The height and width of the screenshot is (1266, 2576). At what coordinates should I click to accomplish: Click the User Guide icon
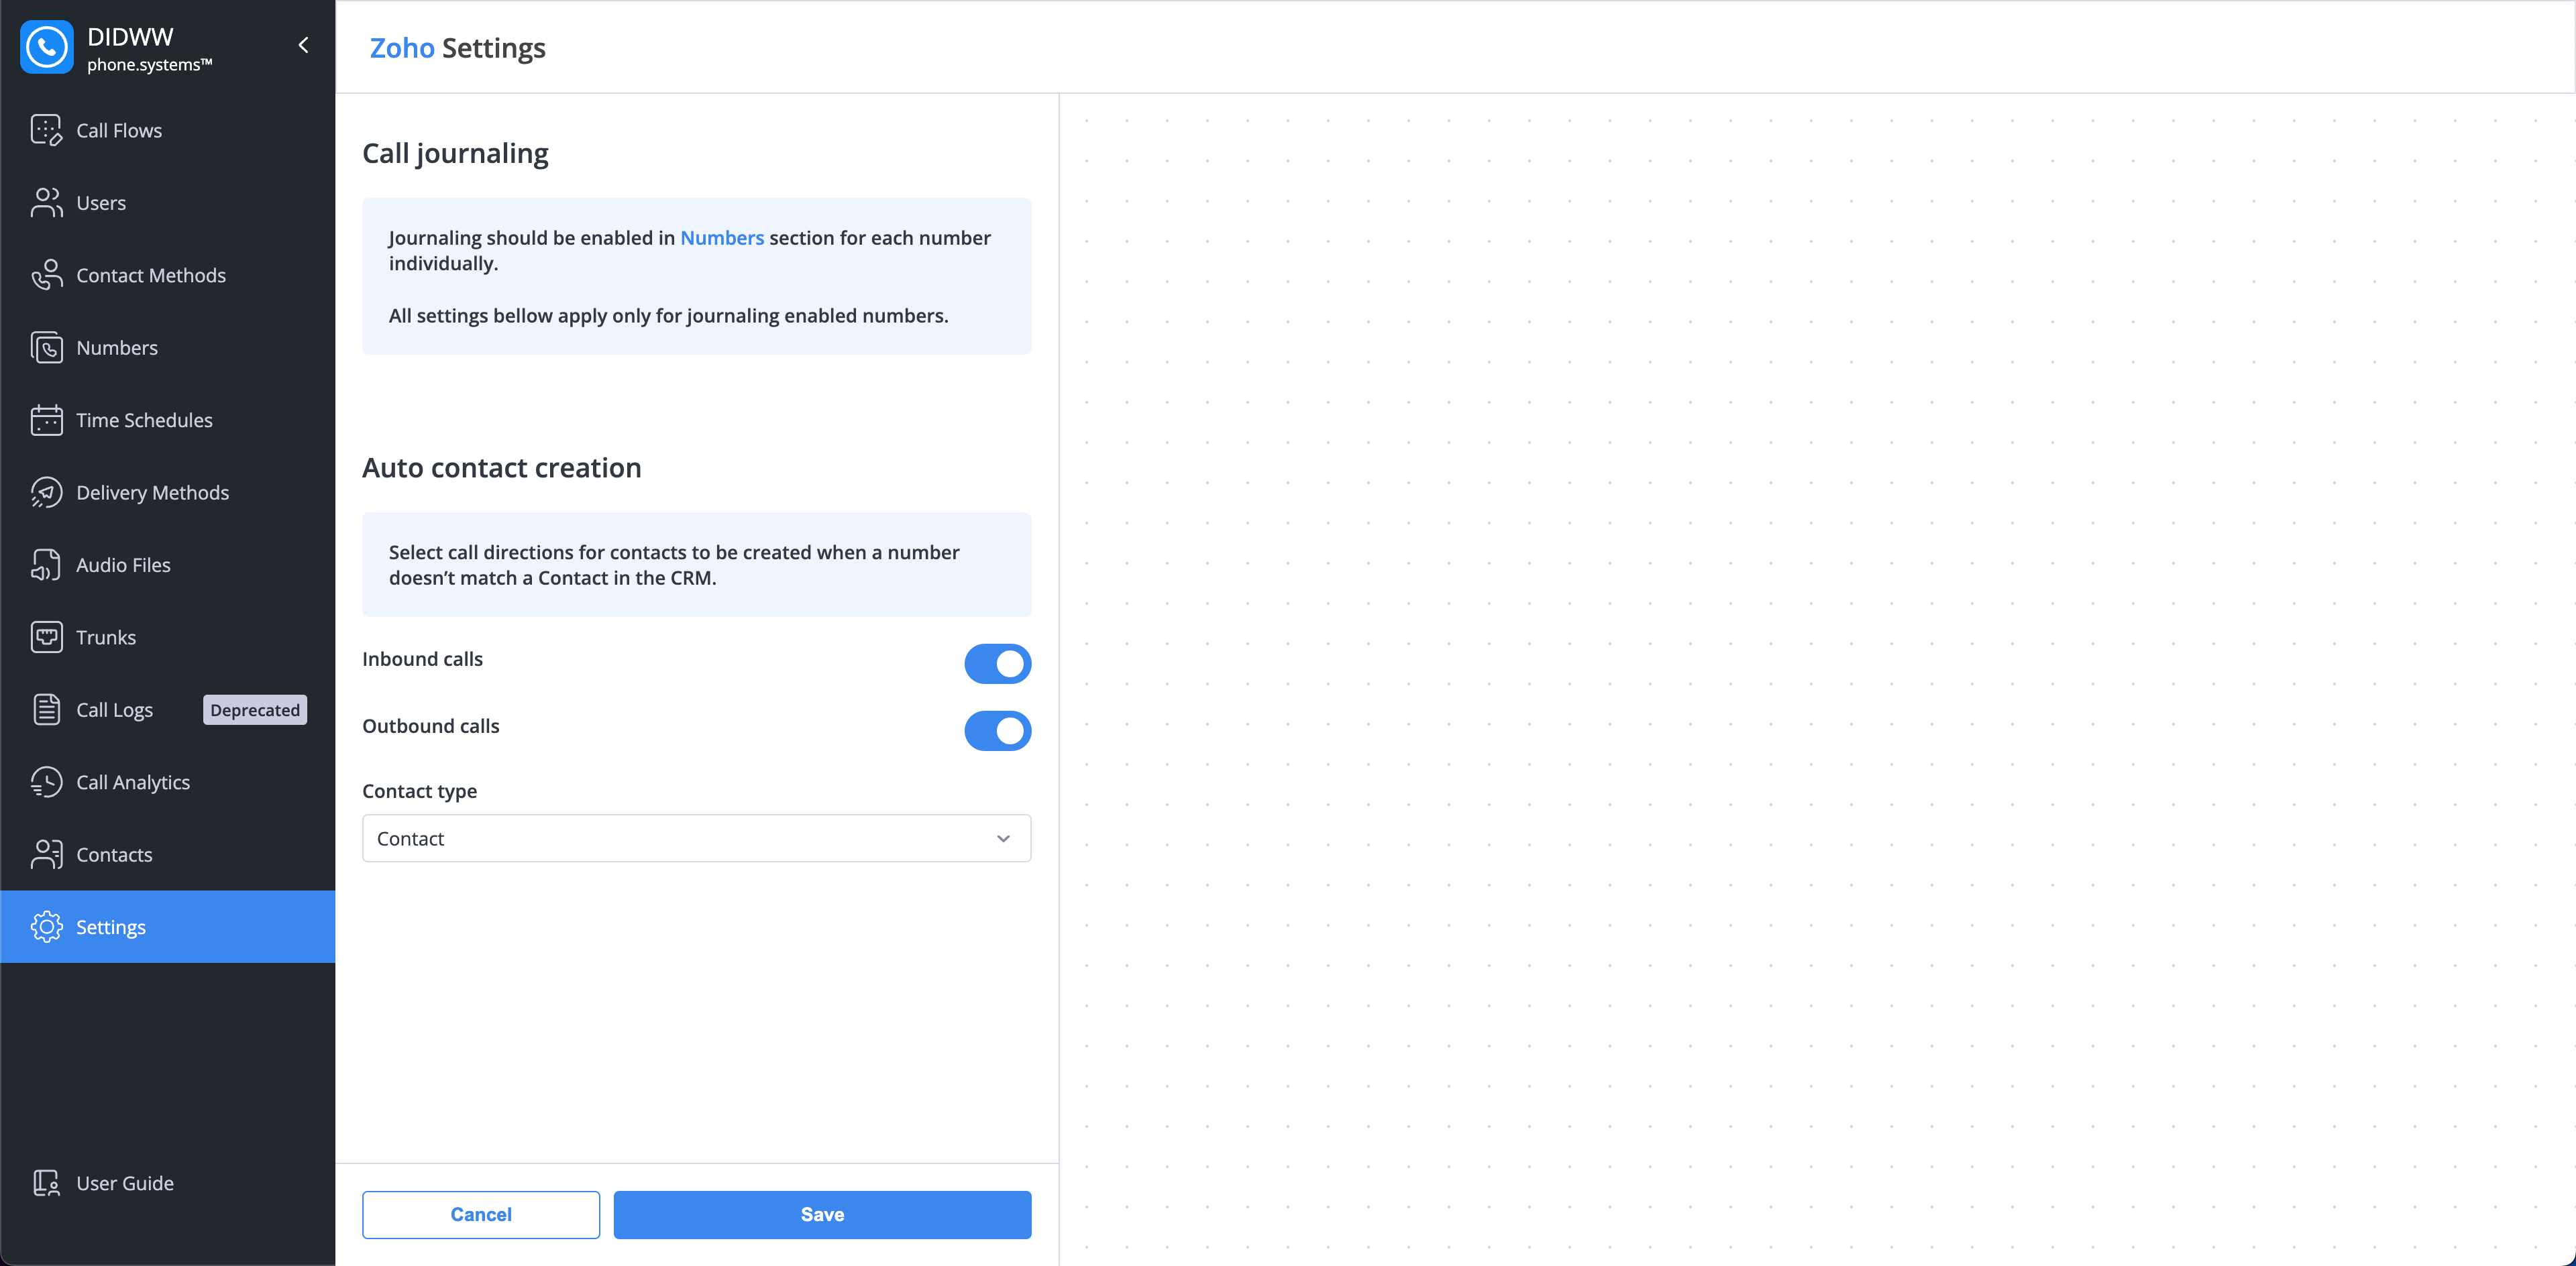coord(46,1183)
